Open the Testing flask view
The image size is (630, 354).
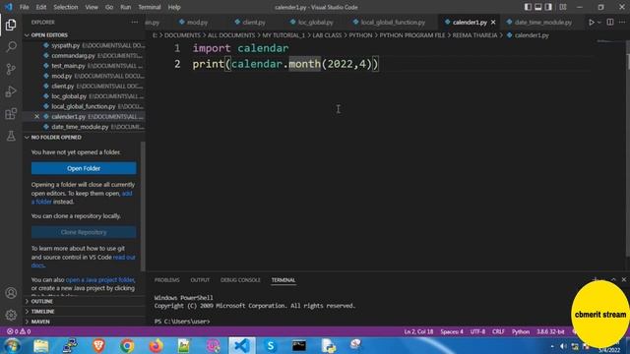pyautogui.click(x=11, y=136)
